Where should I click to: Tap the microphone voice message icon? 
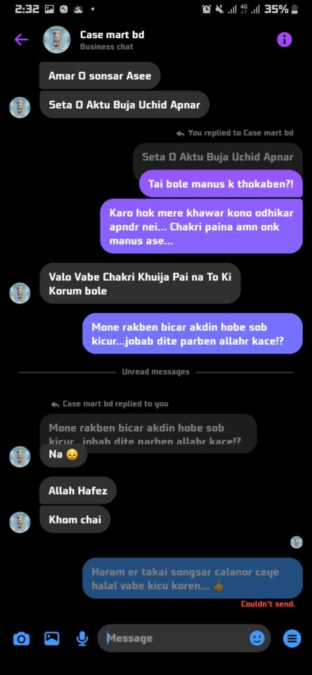click(82, 638)
